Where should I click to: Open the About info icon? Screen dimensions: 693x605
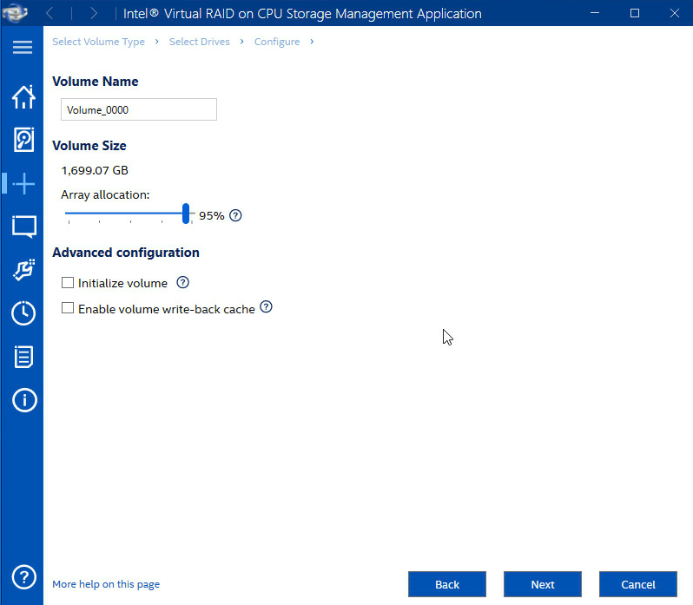click(x=24, y=400)
